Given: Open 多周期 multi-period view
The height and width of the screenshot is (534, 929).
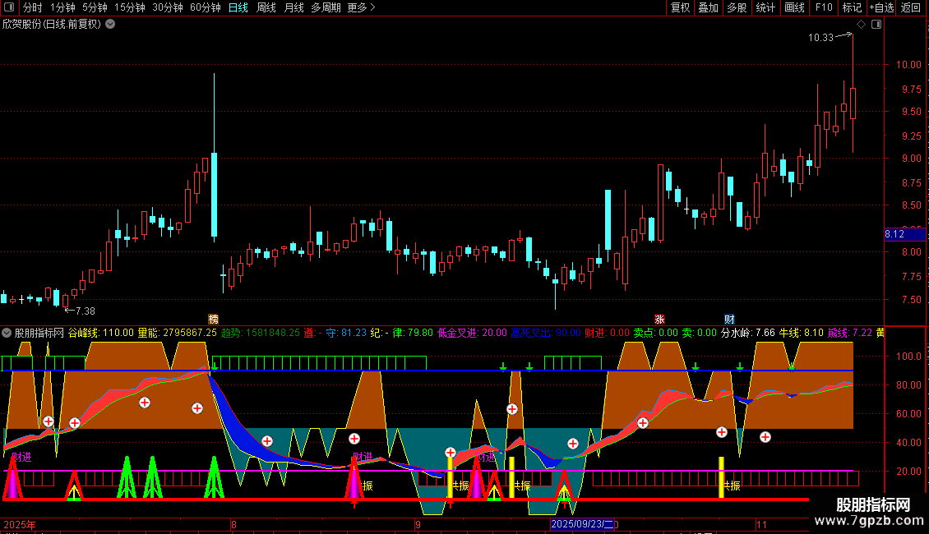Looking at the screenshot, I should coord(326,7).
